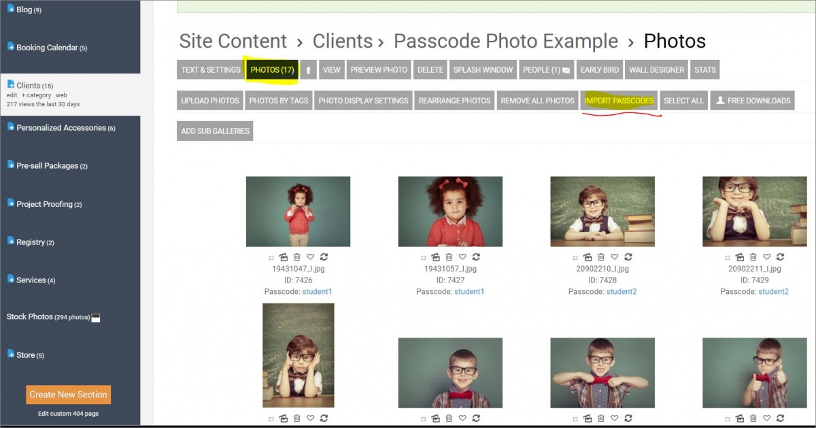Click the thumbnail-preview icon under 19431057_l.jpg
This screenshot has width=816, height=428.
tap(436, 257)
